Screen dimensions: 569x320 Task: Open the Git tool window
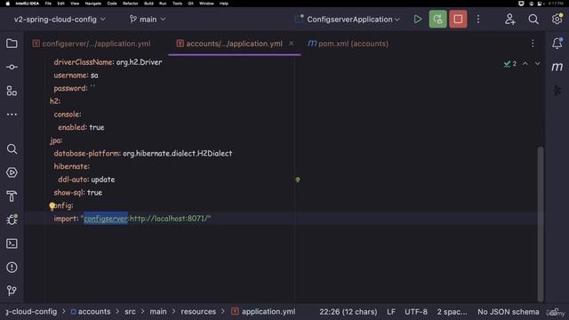[12, 291]
